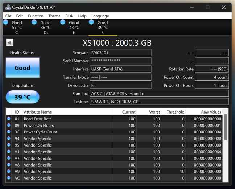Click status orb for attribute A9 row
The width and height of the screenshot is (235, 189).
(x=9, y=171)
